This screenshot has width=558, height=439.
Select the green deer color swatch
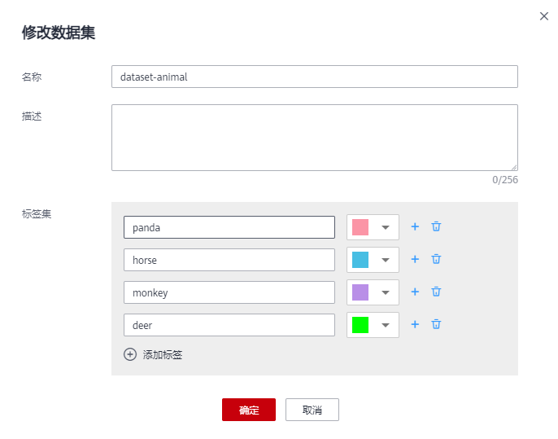coord(360,325)
